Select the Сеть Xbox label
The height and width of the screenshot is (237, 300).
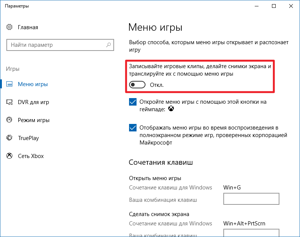point(31,156)
